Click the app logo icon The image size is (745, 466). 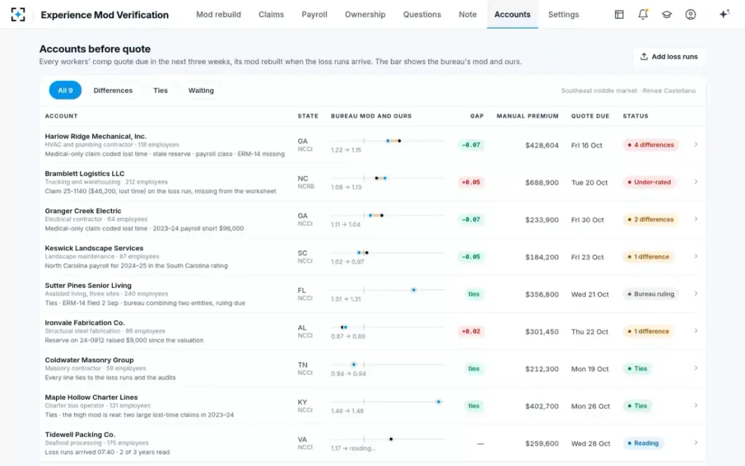pos(19,14)
